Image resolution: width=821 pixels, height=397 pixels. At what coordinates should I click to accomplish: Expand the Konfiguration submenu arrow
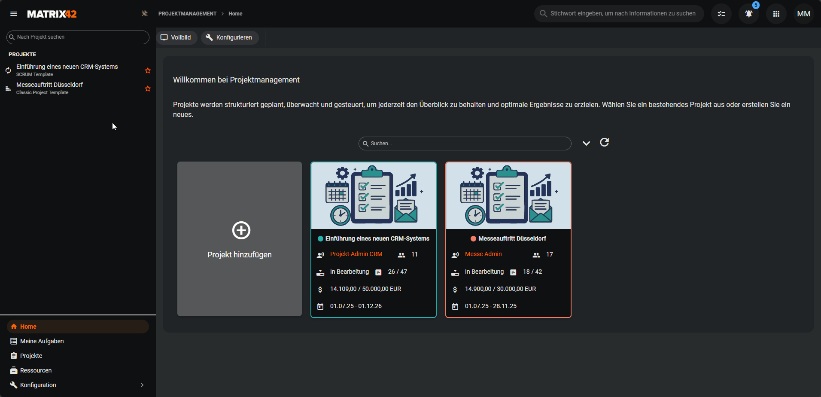pos(142,385)
